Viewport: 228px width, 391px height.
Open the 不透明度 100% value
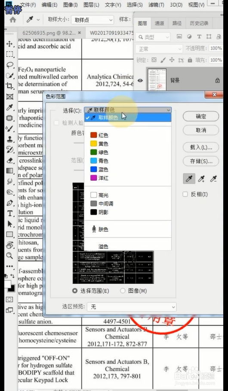pyautogui.click(x=216, y=48)
